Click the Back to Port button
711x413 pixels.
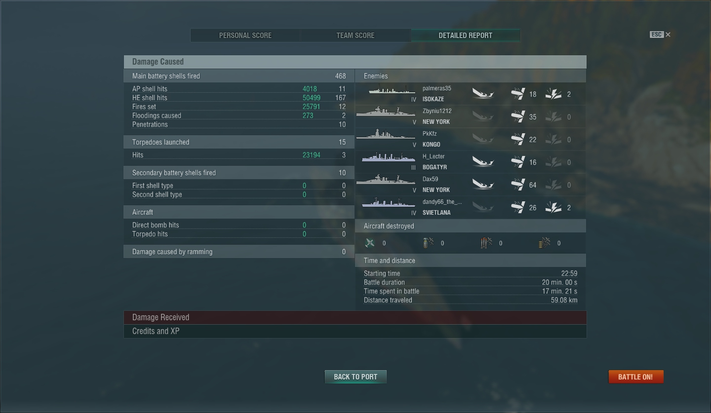pos(355,376)
